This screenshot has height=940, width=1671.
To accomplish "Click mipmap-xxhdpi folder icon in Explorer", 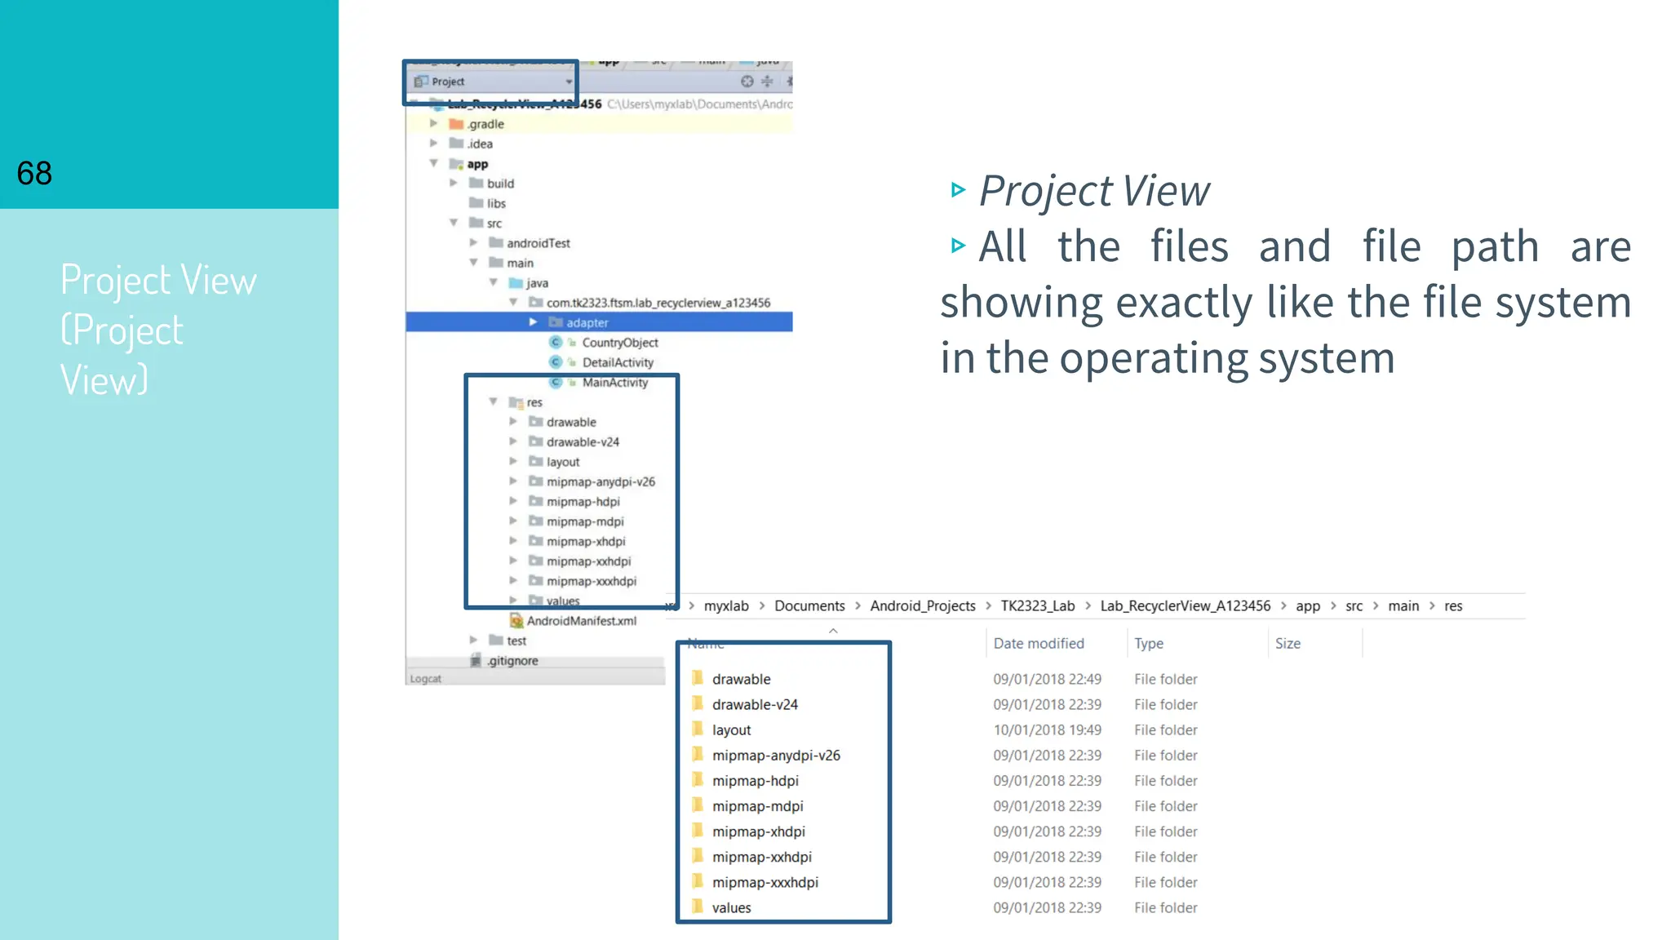I will click(x=698, y=856).
